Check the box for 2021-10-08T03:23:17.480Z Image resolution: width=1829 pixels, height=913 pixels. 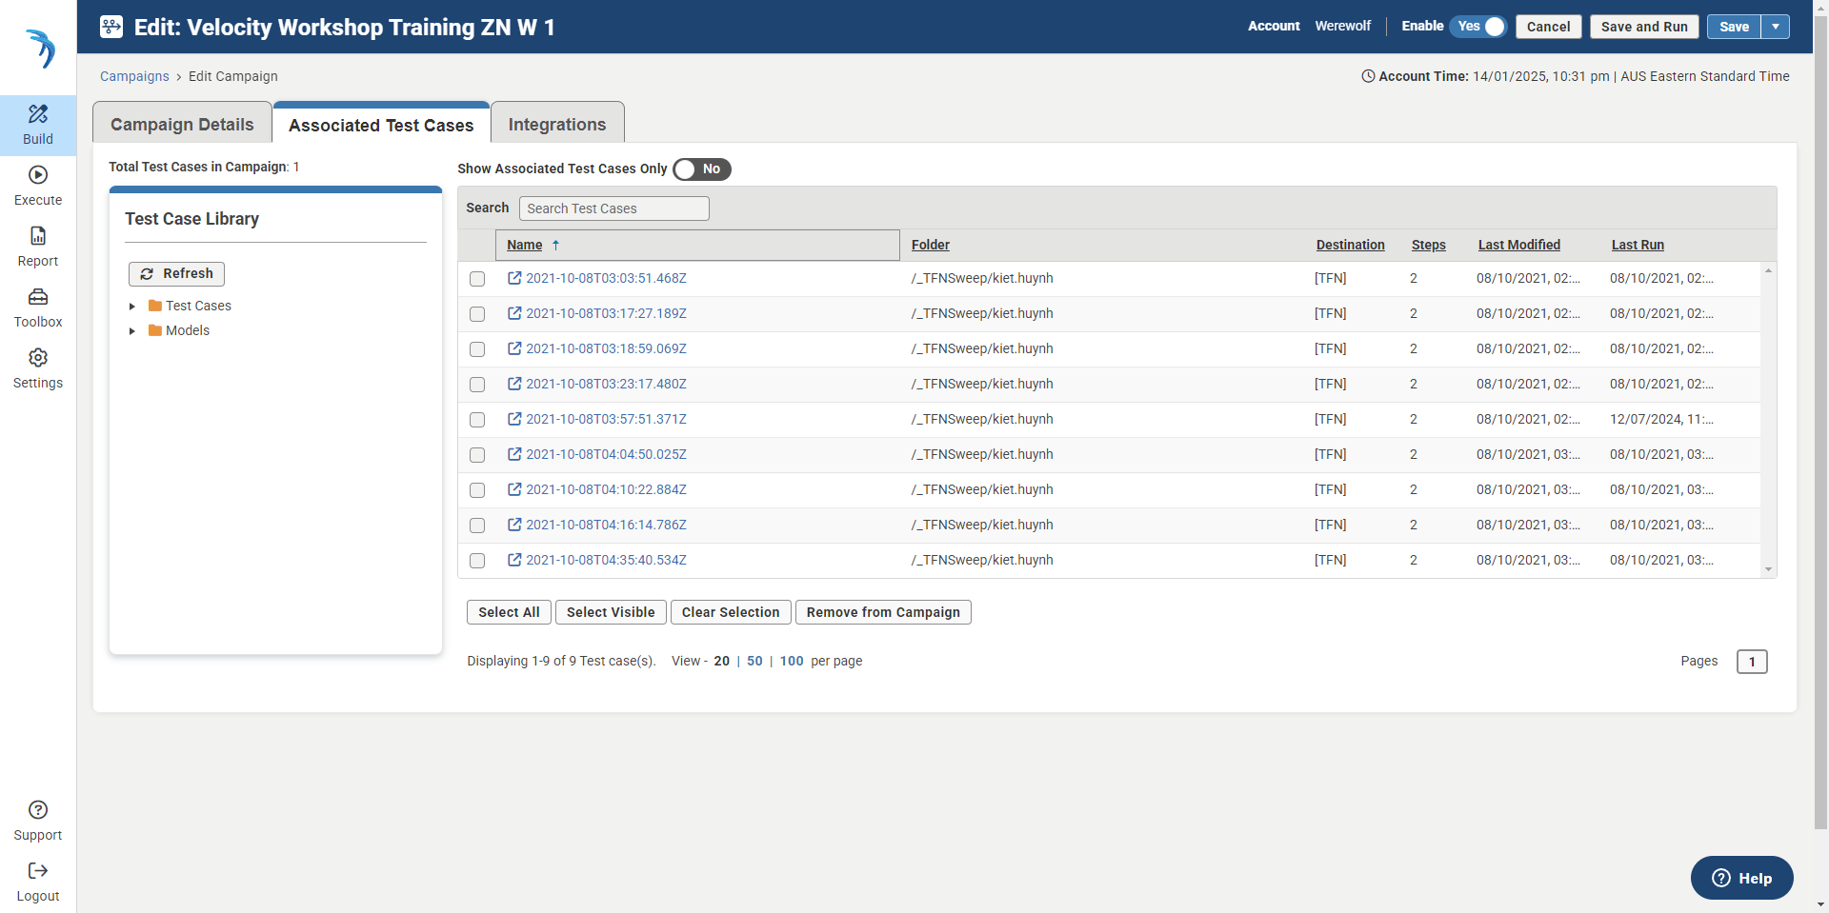click(x=477, y=385)
